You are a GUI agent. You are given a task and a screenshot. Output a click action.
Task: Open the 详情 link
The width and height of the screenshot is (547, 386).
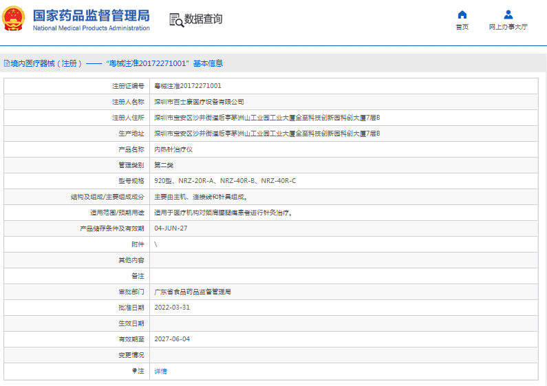click(x=160, y=372)
